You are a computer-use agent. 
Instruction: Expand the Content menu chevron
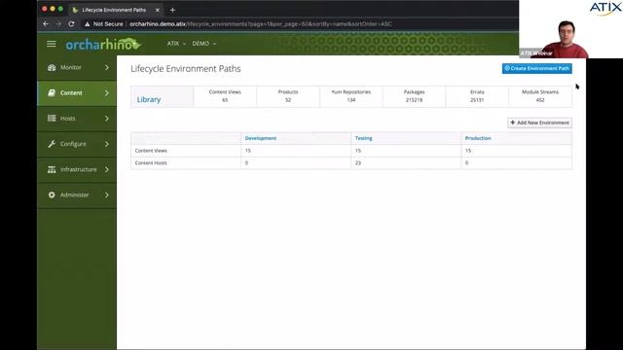click(x=106, y=93)
